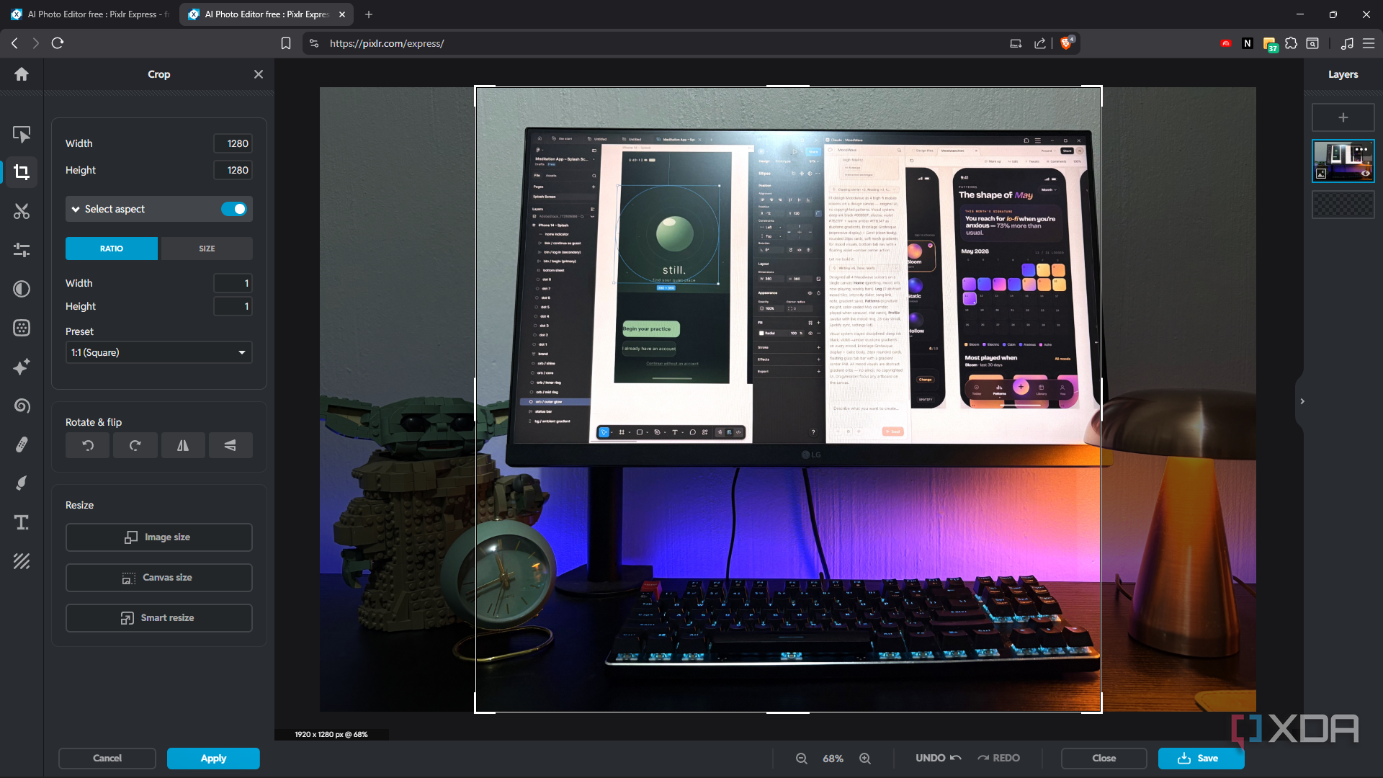Viewport: 1383px width, 778px height.
Task: Click UNDO in the bottom bar
Action: point(939,759)
